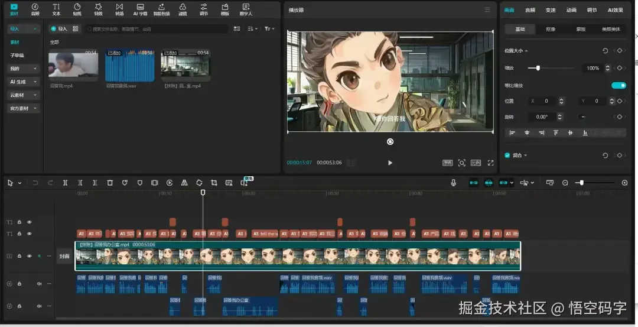Click the 比例 aspect ratio button in player
The image size is (638, 327).
click(x=476, y=163)
